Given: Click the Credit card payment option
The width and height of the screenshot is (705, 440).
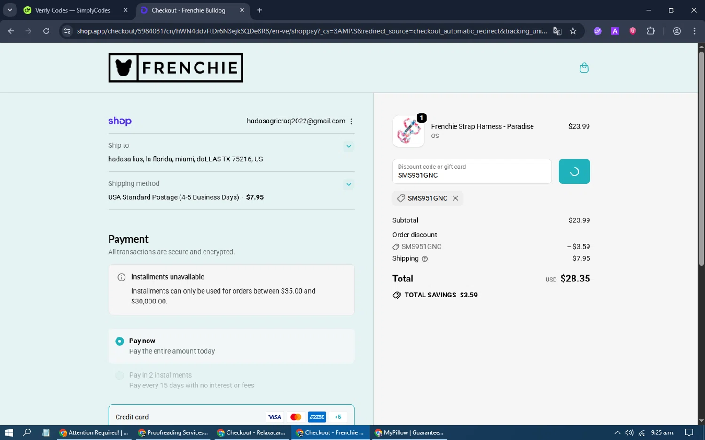Looking at the screenshot, I should (x=231, y=416).
